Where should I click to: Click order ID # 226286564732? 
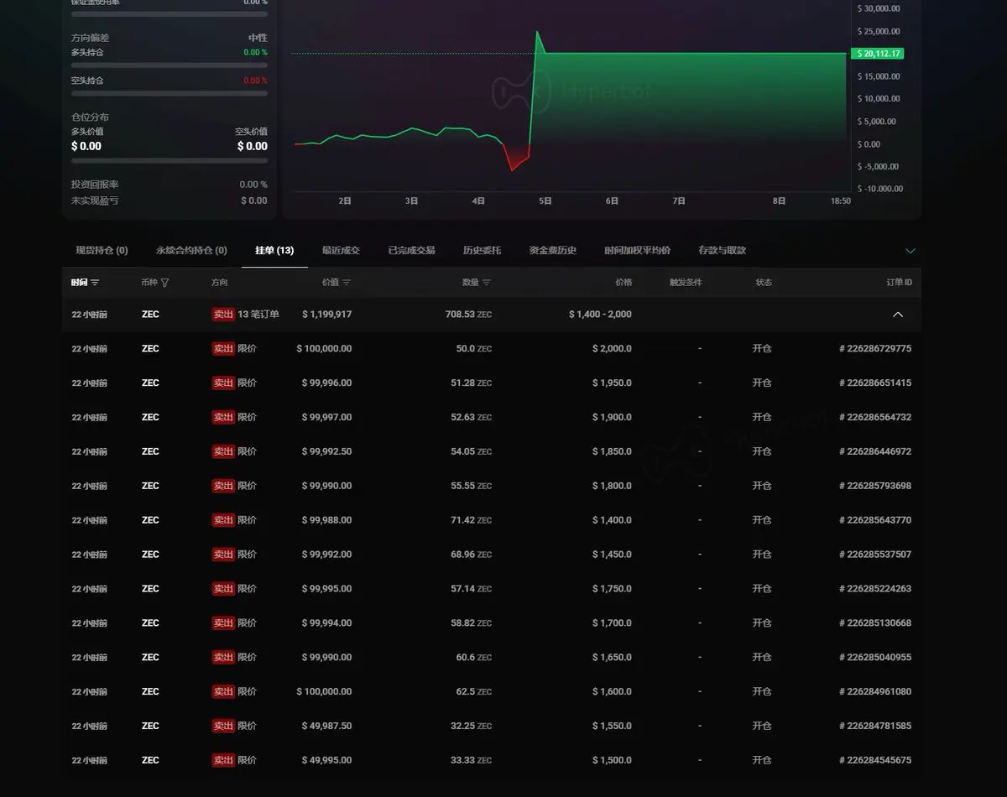pyautogui.click(x=875, y=417)
